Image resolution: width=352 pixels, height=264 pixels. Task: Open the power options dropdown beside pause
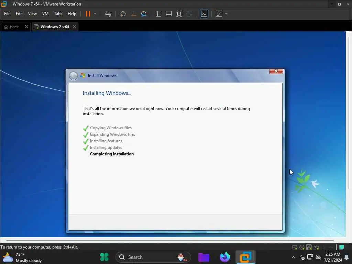(x=95, y=14)
